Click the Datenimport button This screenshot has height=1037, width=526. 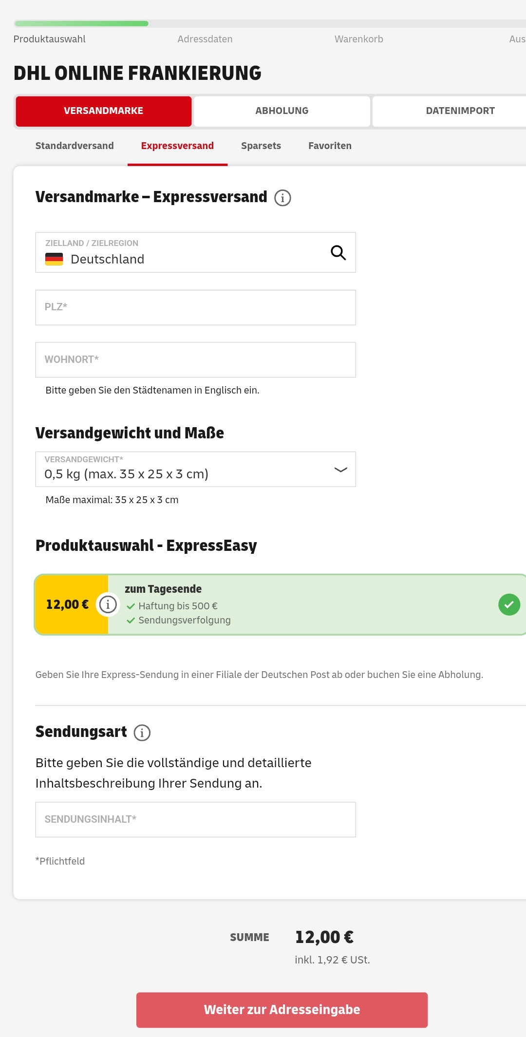[450, 111]
